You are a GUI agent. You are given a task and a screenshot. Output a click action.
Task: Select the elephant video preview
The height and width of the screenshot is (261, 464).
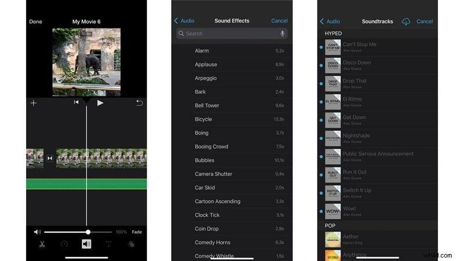click(x=86, y=62)
